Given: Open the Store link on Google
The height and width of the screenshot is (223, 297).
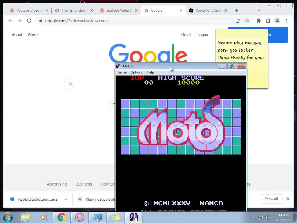Looking at the screenshot, I should tap(33, 35).
